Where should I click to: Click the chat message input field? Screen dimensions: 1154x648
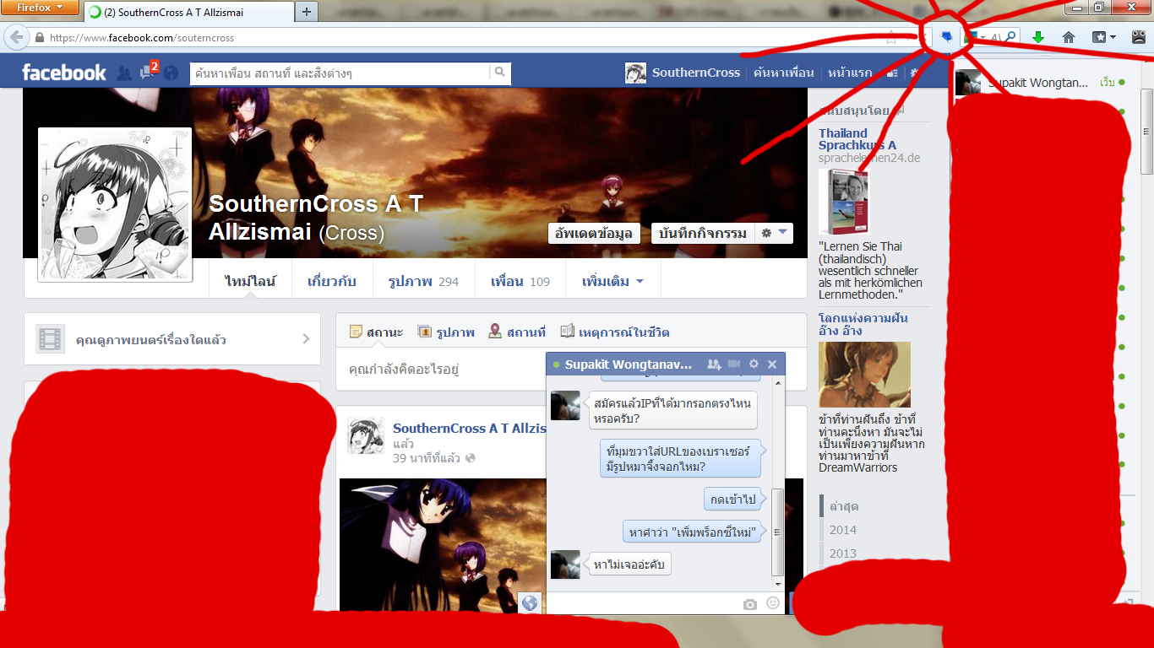point(644,603)
